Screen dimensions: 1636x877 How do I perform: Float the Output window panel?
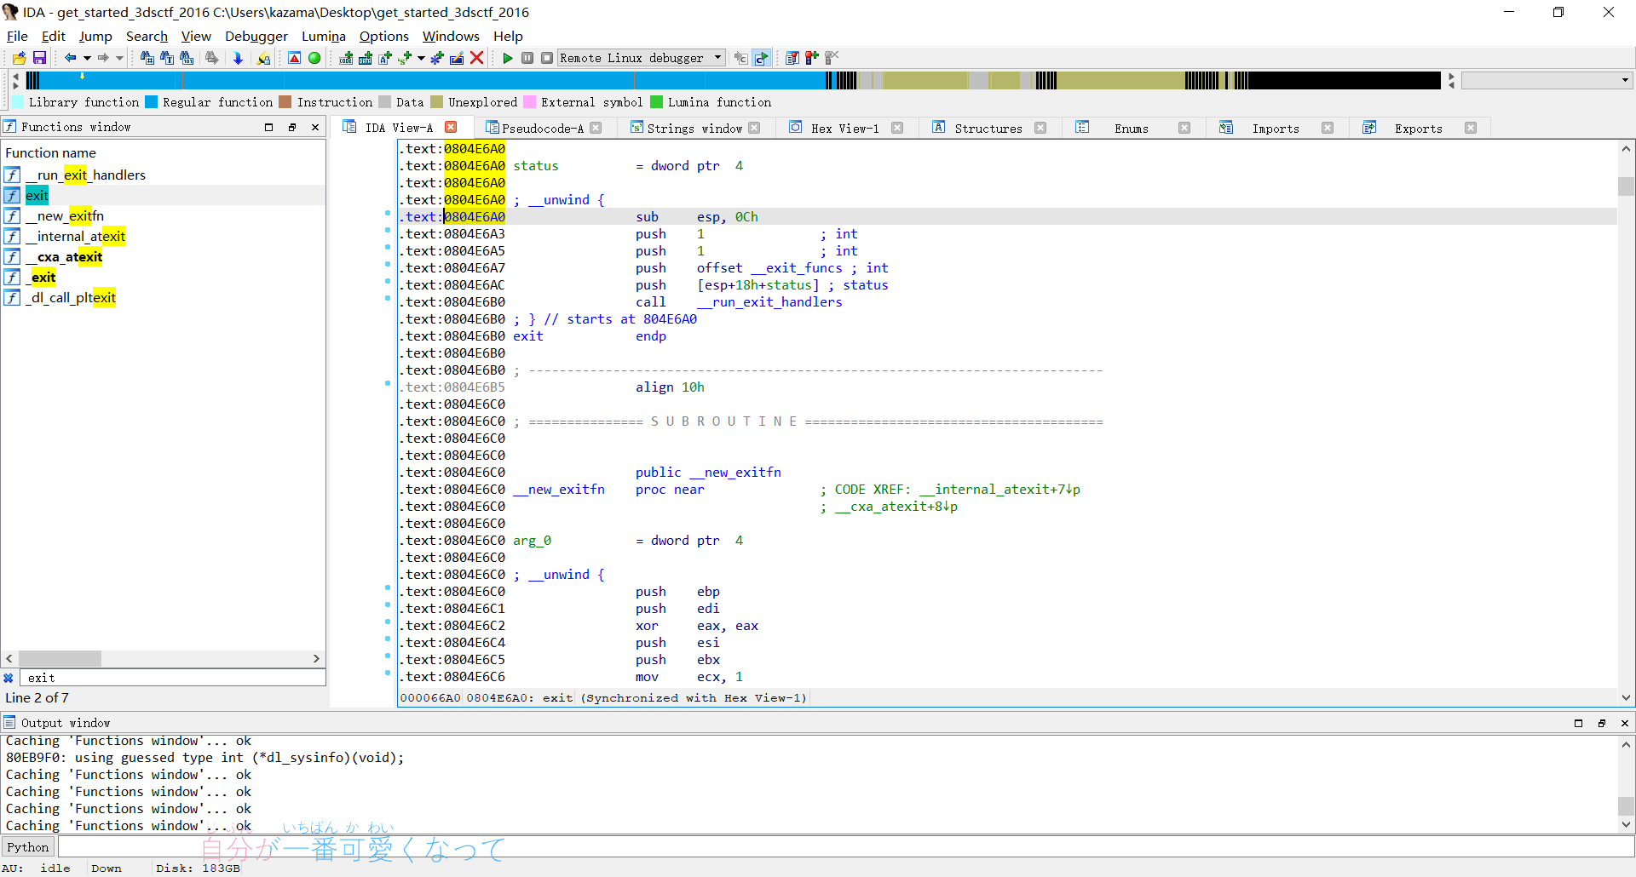pos(1601,723)
